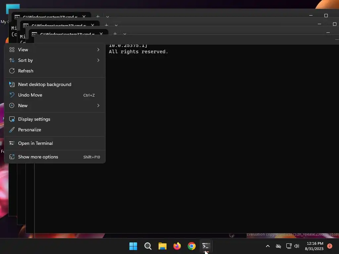This screenshot has width=339, height=254.
Task: Click the Open in Terminal prompt icon
Action: pyautogui.click(x=12, y=144)
